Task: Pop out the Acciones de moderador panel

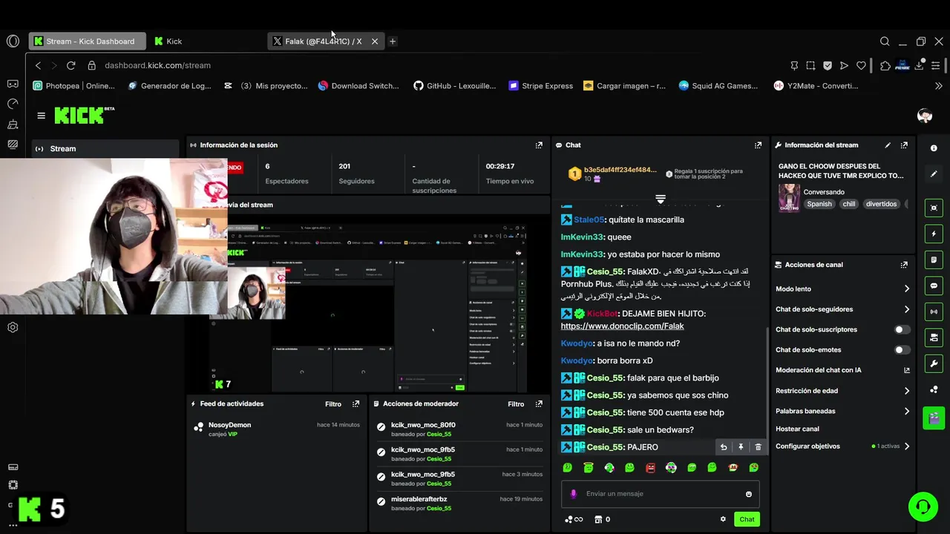Action: [539, 404]
